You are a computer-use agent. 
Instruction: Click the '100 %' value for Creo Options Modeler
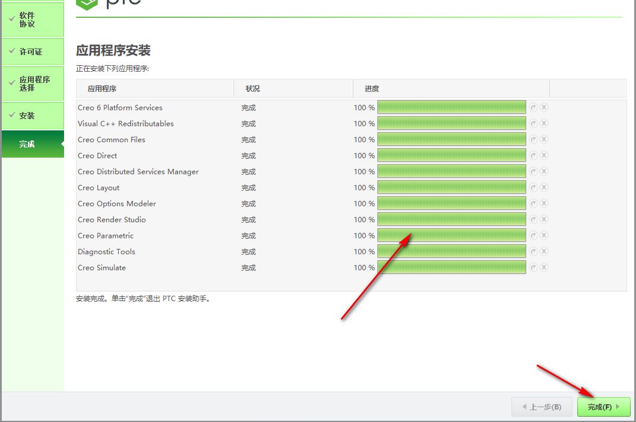tap(364, 203)
